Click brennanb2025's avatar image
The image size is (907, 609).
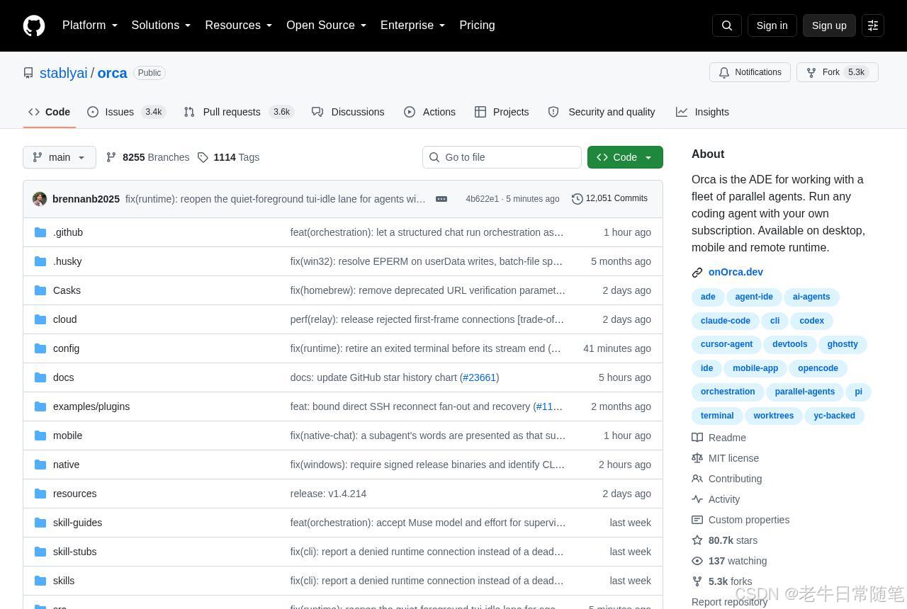[40, 199]
